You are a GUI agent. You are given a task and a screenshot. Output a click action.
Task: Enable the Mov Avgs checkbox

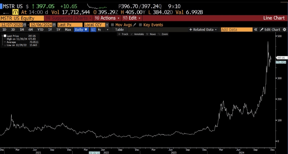click(x=113, y=25)
